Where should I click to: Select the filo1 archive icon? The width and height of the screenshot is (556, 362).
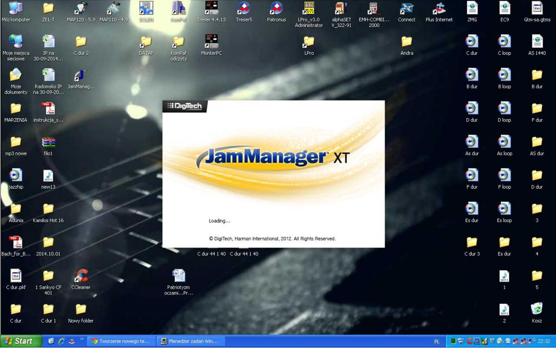pyautogui.click(x=48, y=146)
